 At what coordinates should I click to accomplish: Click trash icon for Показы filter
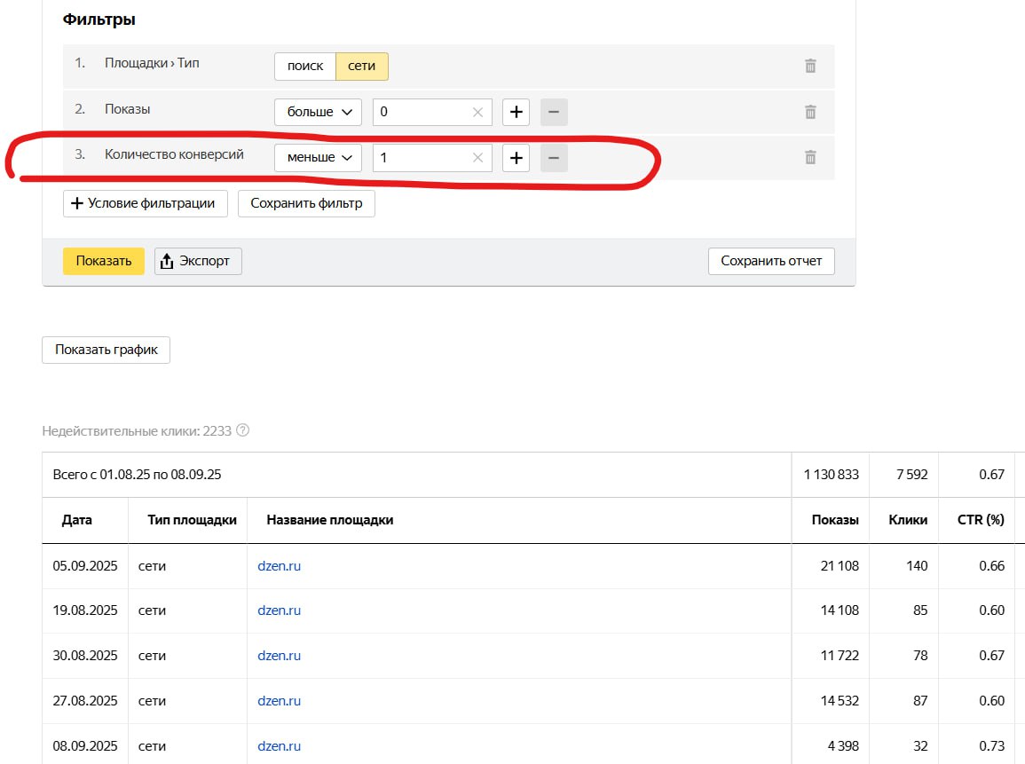click(x=809, y=112)
